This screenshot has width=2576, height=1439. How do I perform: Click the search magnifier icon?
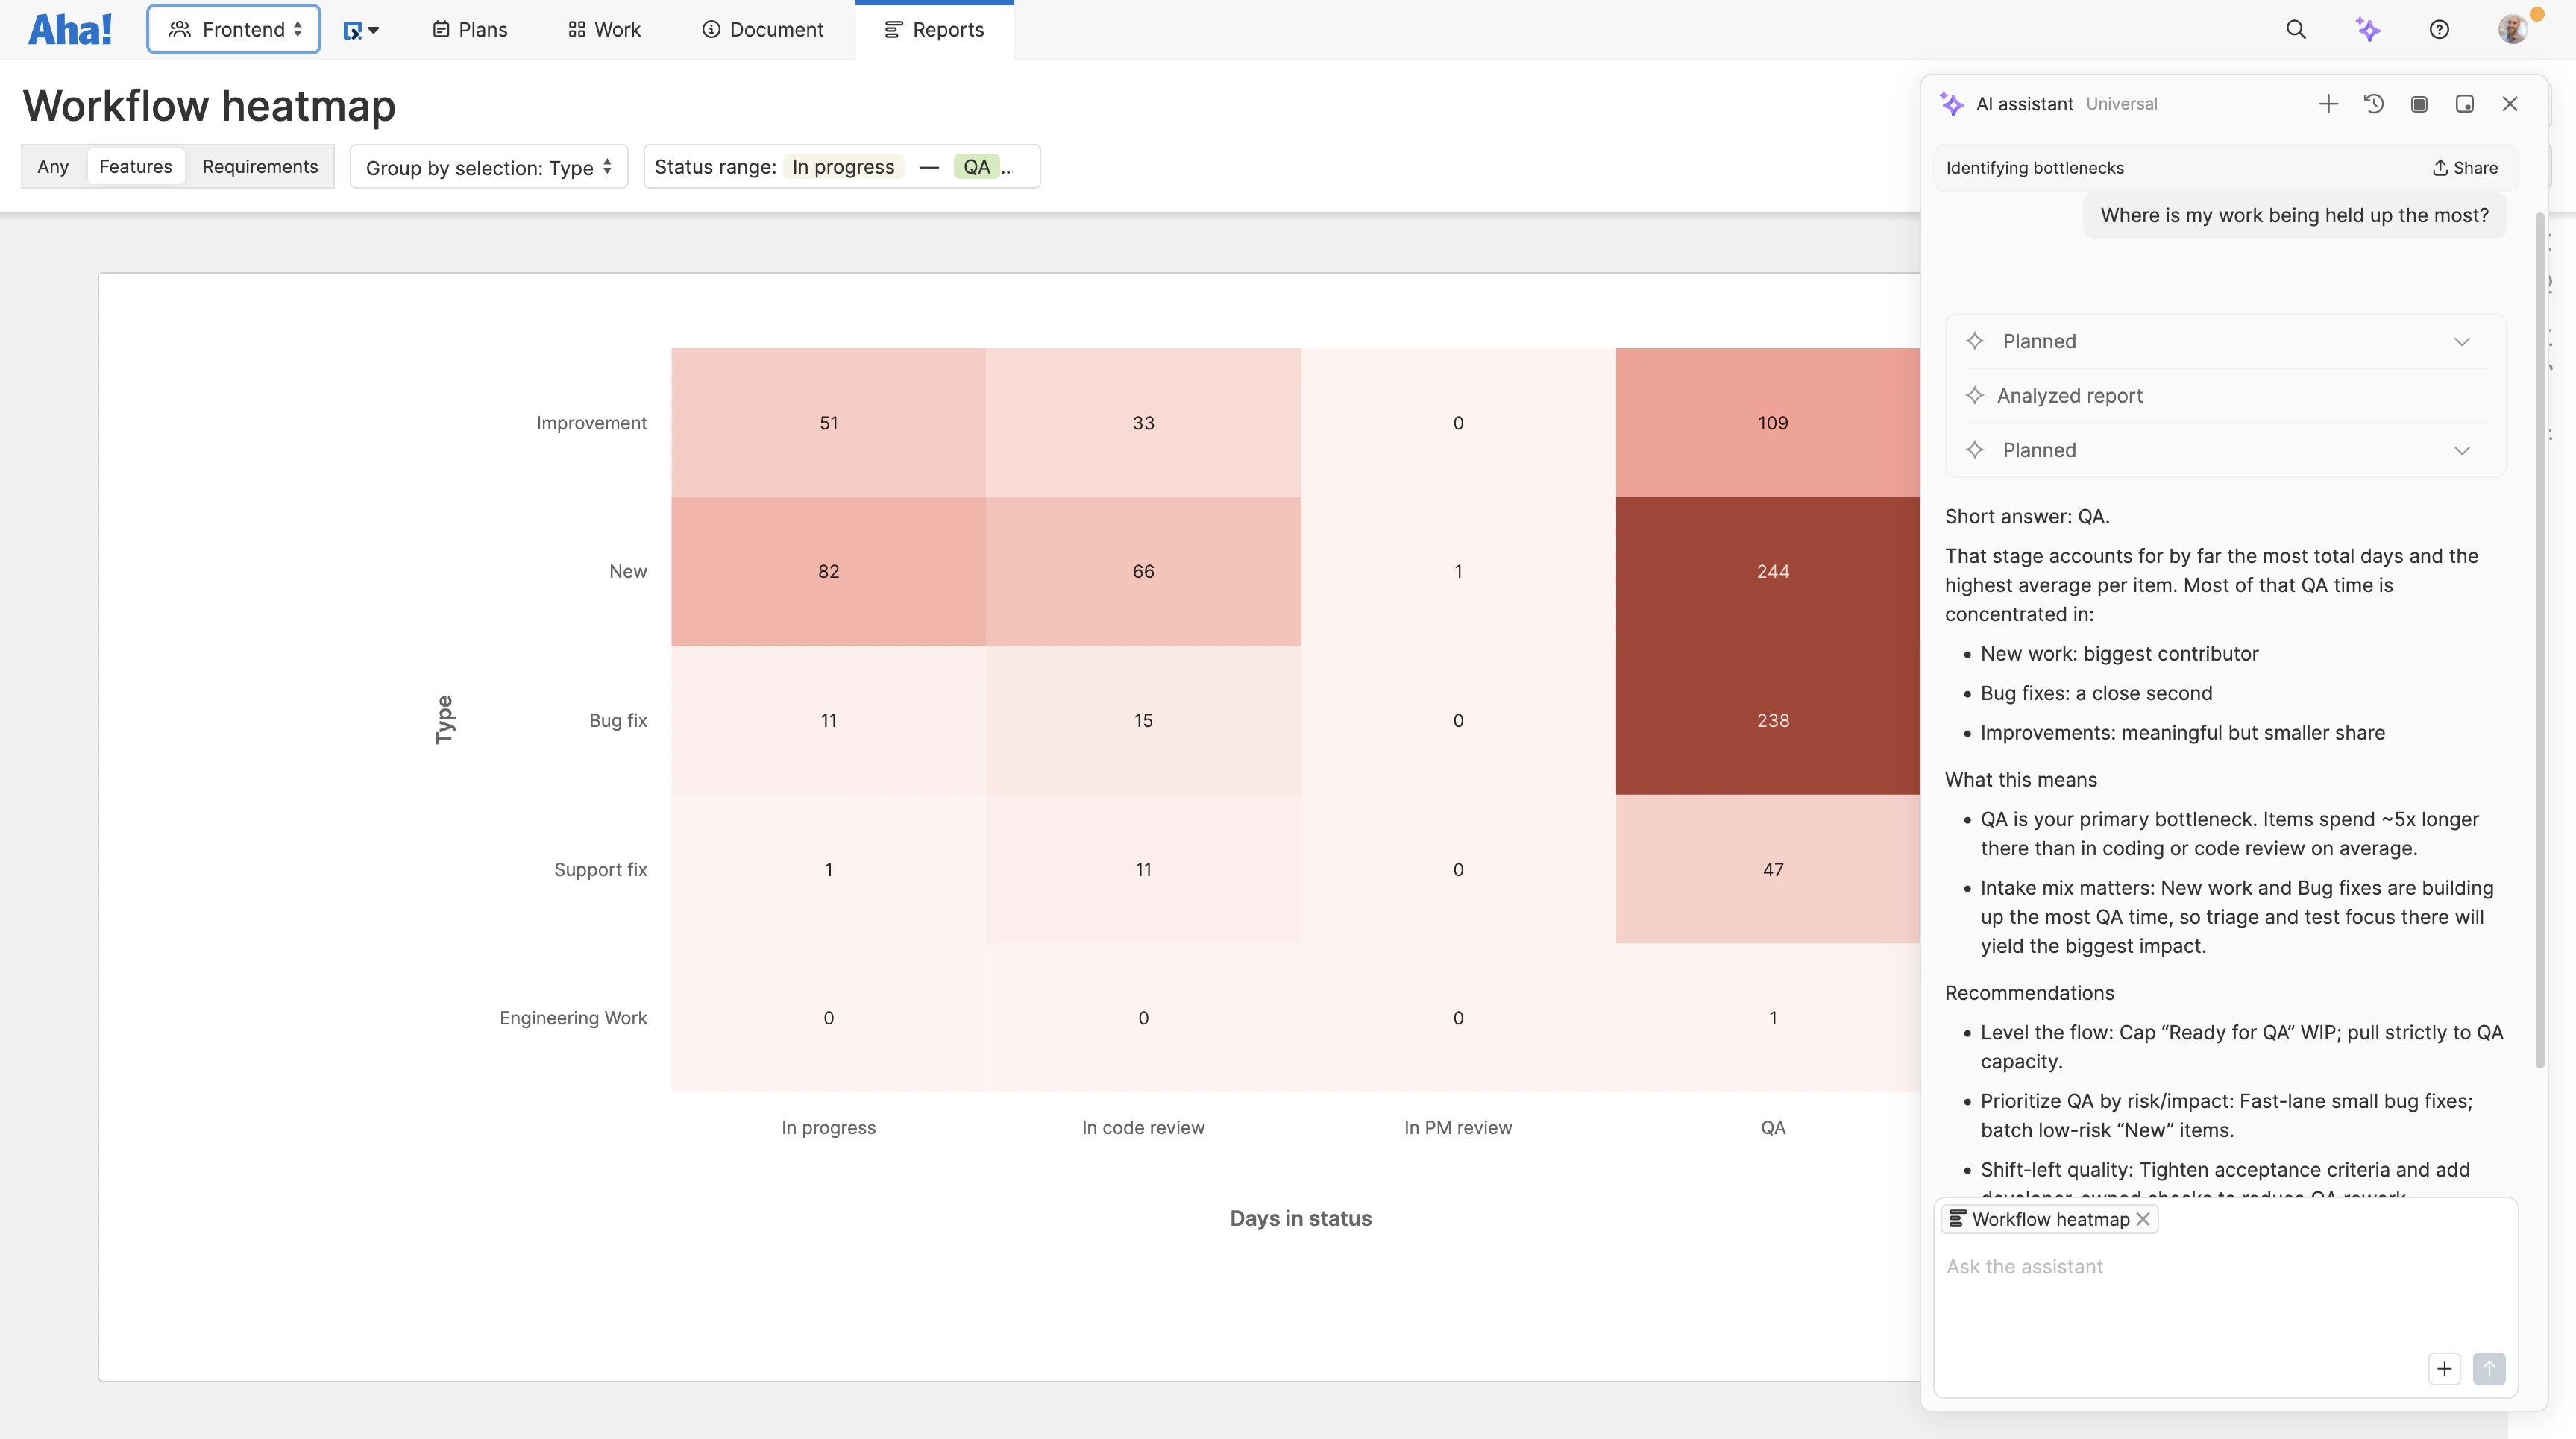pos(2295,29)
